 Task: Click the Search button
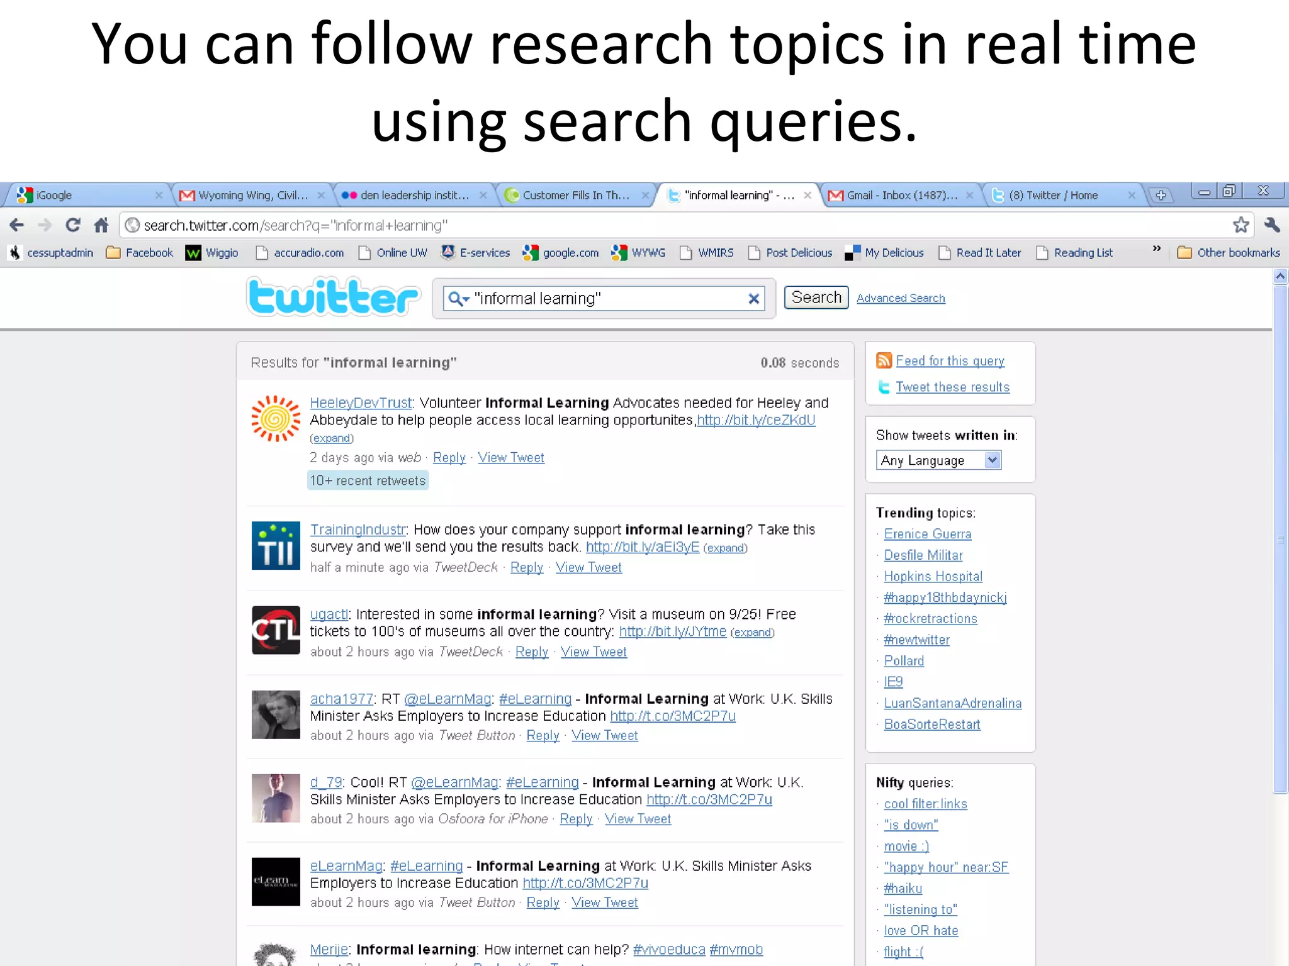pyautogui.click(x=816, y=297)
